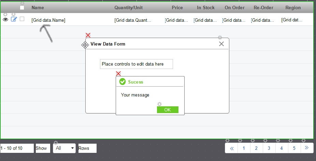The height and width of the screenshot is (161, 316).
Task: Go to first page with double-left arrow
Action: [232, 148]
